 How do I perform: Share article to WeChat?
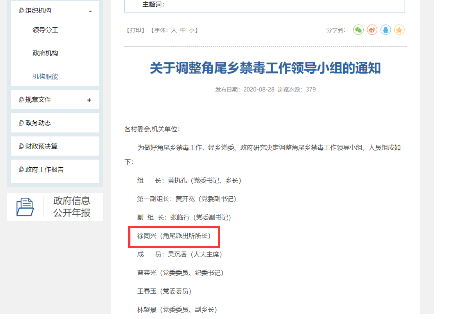coord(358,30)
